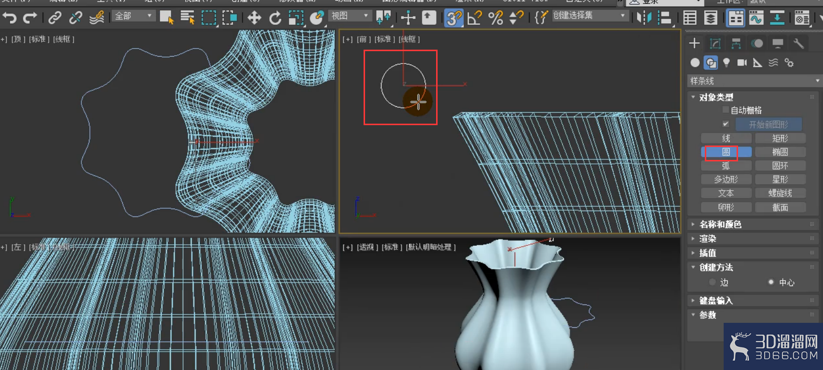Activate the Select and Move tool

point(254,18)
